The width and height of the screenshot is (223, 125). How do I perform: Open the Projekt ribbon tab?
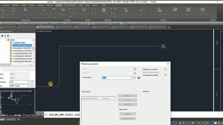tap(32, 5)
